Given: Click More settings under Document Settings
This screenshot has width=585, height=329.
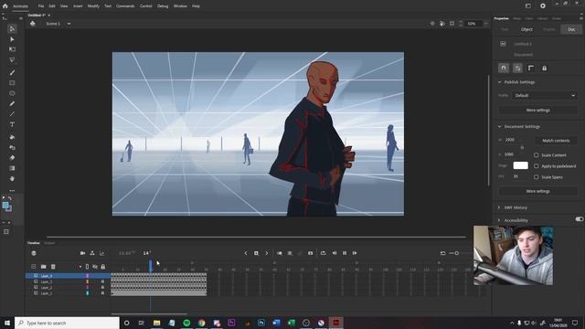Looking at the screenshot, I should (x=537, y=191).
